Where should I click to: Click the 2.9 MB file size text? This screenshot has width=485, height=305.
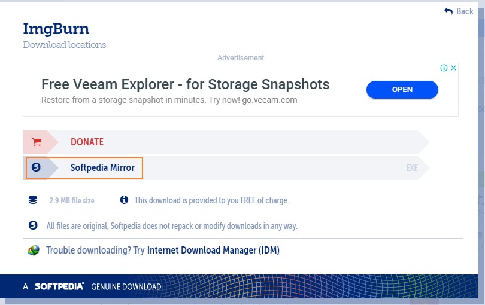(x=72, y=200)
